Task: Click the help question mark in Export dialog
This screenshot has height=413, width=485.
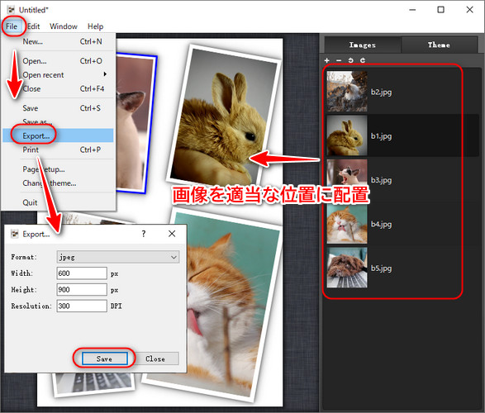Action: pyautogui.click(x=144, y=234)
